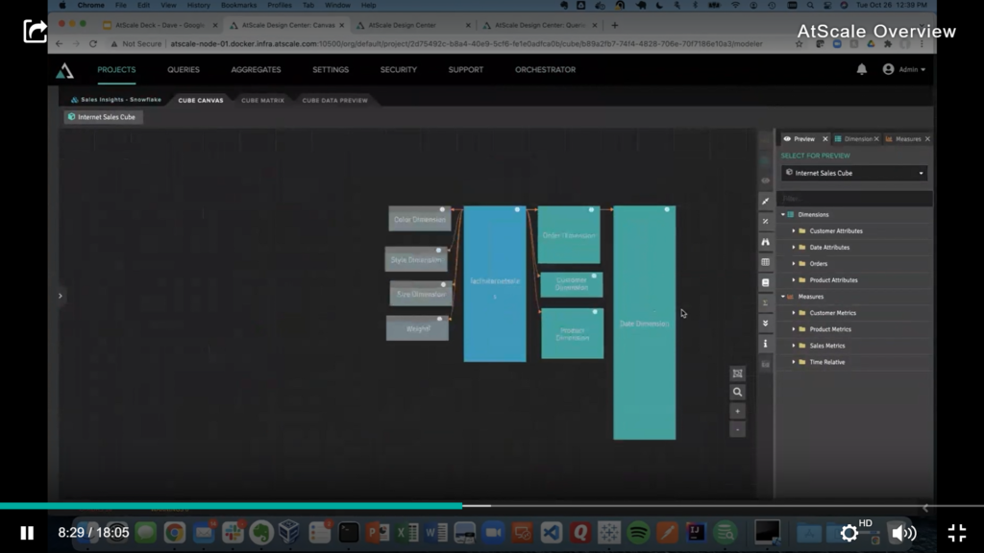
Task: Click the canvas search magnifier icon
Action: [x=737, y=393]
